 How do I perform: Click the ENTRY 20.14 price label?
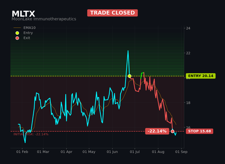click(201, 76)
